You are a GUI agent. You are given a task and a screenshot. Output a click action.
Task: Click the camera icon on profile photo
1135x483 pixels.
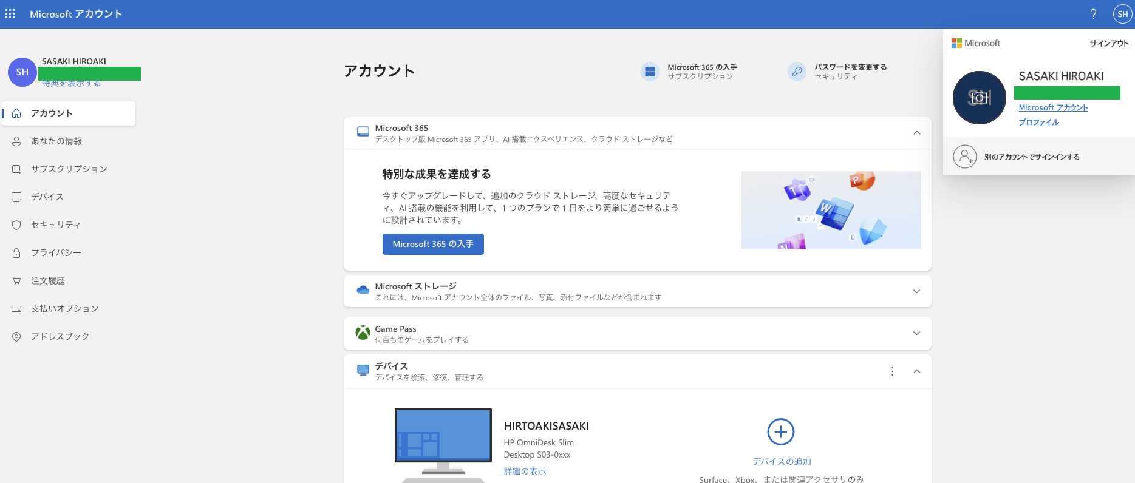pos(980,98)
